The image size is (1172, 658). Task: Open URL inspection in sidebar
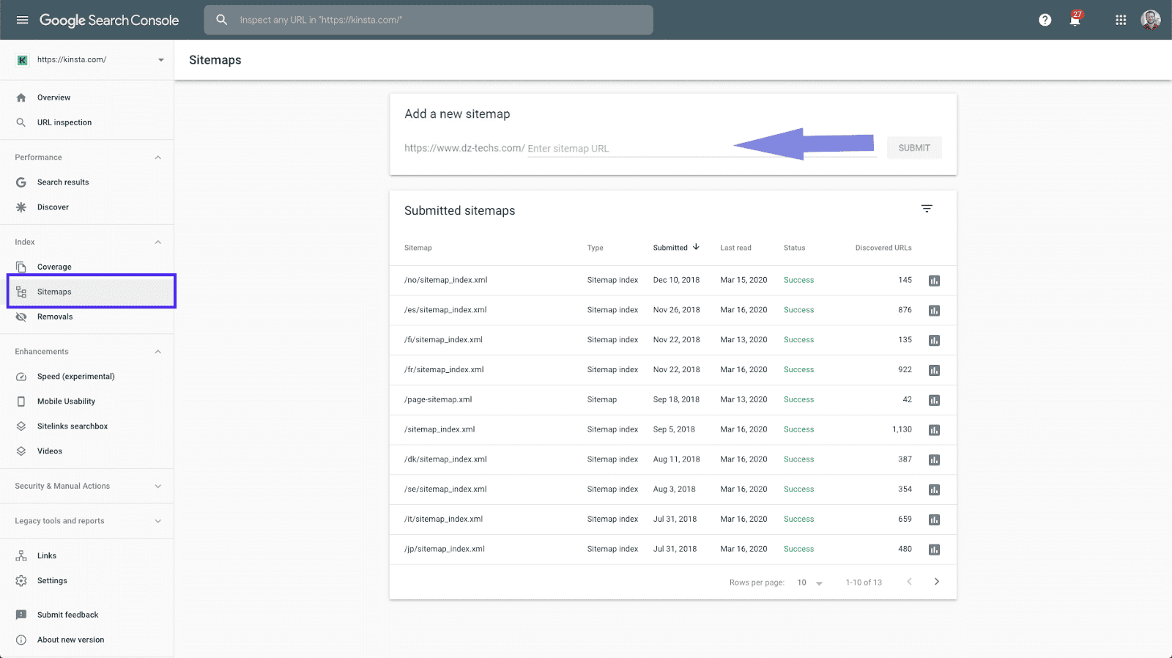(64, 122)
